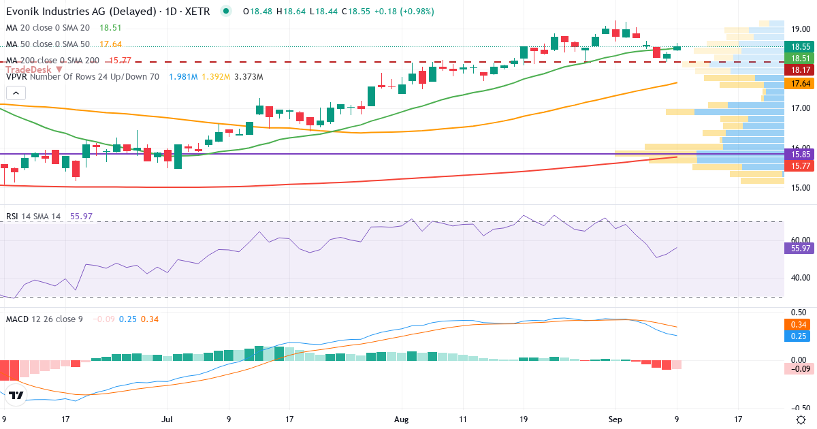Click the MA 20 legend value 18.51

tap(110, 28)
